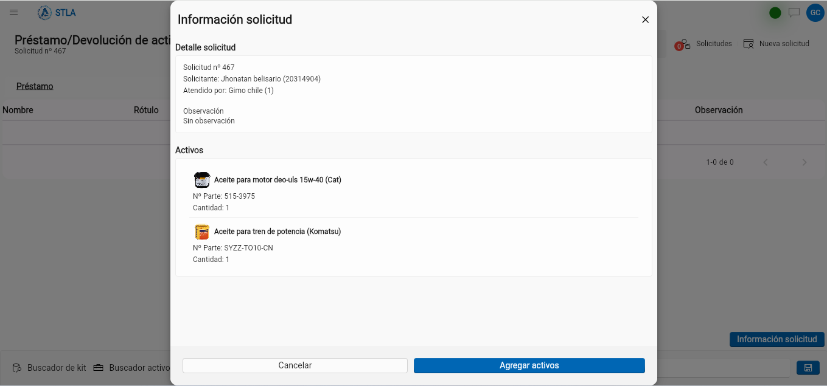Click the Buscador activo briefcase icon
The height and width of the screenshot is (386, 827).
point(98,368)
